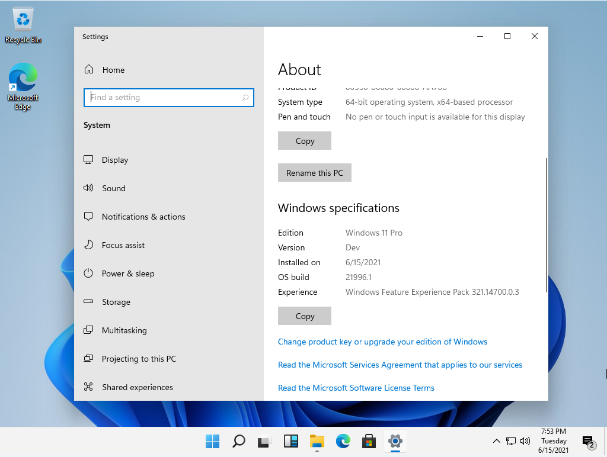Go to Settings Home

tap(113, 70)
